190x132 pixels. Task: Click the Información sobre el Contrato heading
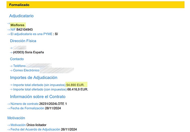pos(38,97)
